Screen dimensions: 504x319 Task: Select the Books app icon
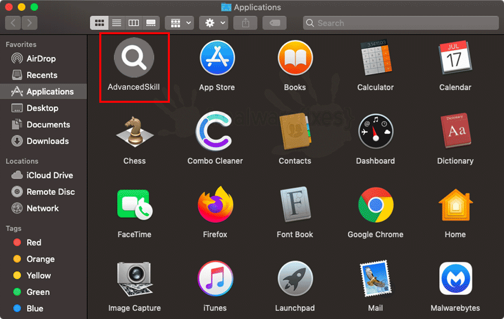point(295,58)
